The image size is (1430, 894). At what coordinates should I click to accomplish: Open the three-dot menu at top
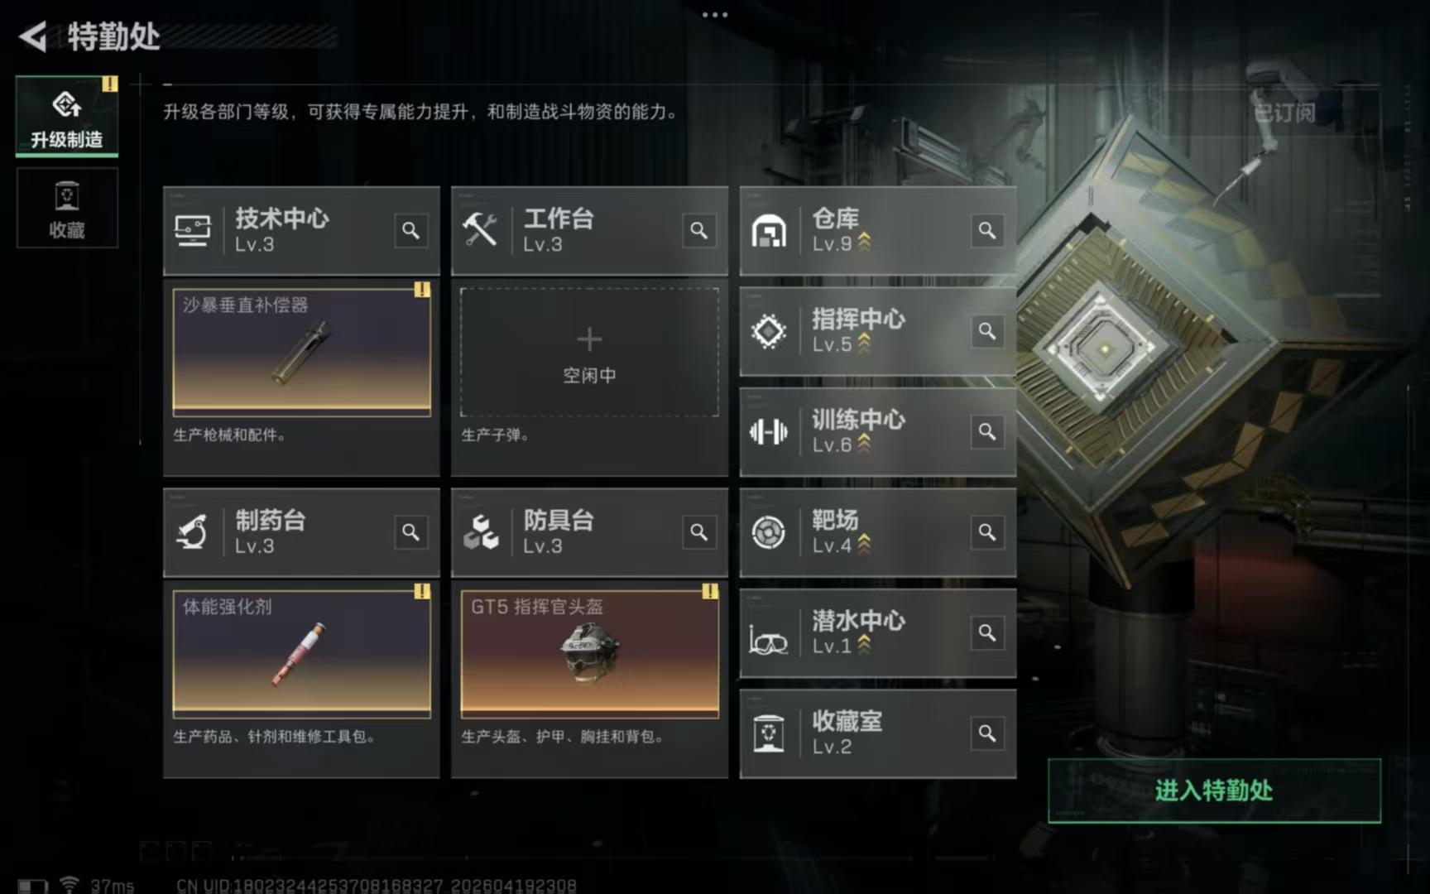click(715, 14)
